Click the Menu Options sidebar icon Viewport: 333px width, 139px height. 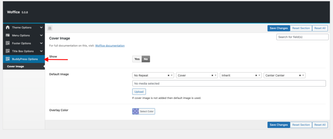[7, 35]
